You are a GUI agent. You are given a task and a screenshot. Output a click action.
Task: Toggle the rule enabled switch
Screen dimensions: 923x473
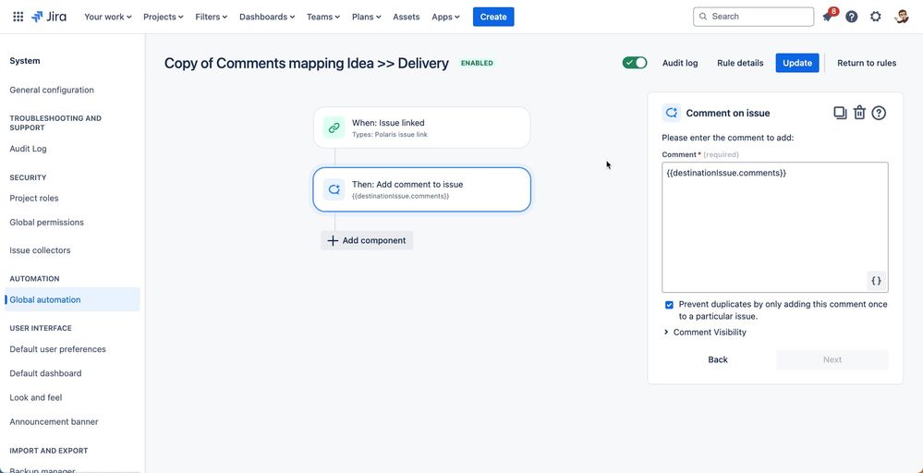635,63
